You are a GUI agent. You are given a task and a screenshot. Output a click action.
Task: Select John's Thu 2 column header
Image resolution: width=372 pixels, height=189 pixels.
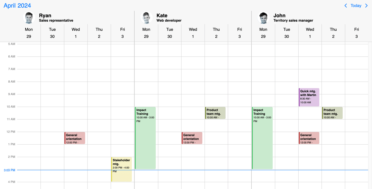point(333,33)
